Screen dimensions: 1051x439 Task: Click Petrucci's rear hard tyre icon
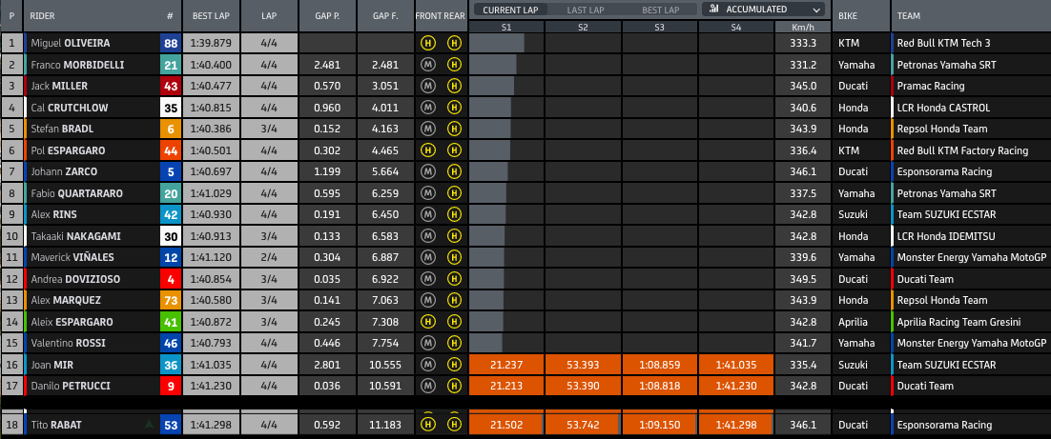(x=455, y=386)
